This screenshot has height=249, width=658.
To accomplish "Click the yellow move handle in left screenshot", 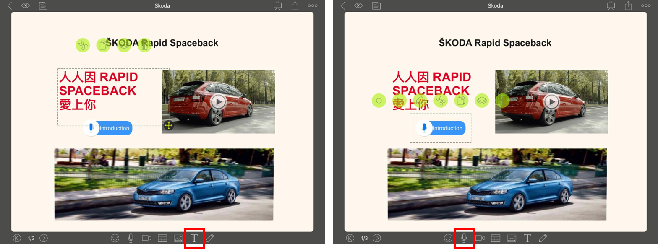I will [x=168, y=125].
